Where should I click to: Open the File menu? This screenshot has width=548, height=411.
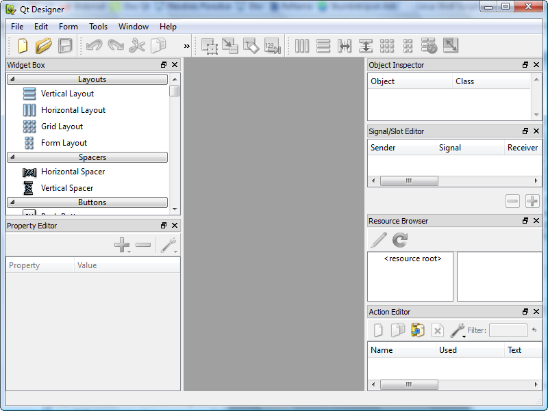tap(17, 27)
